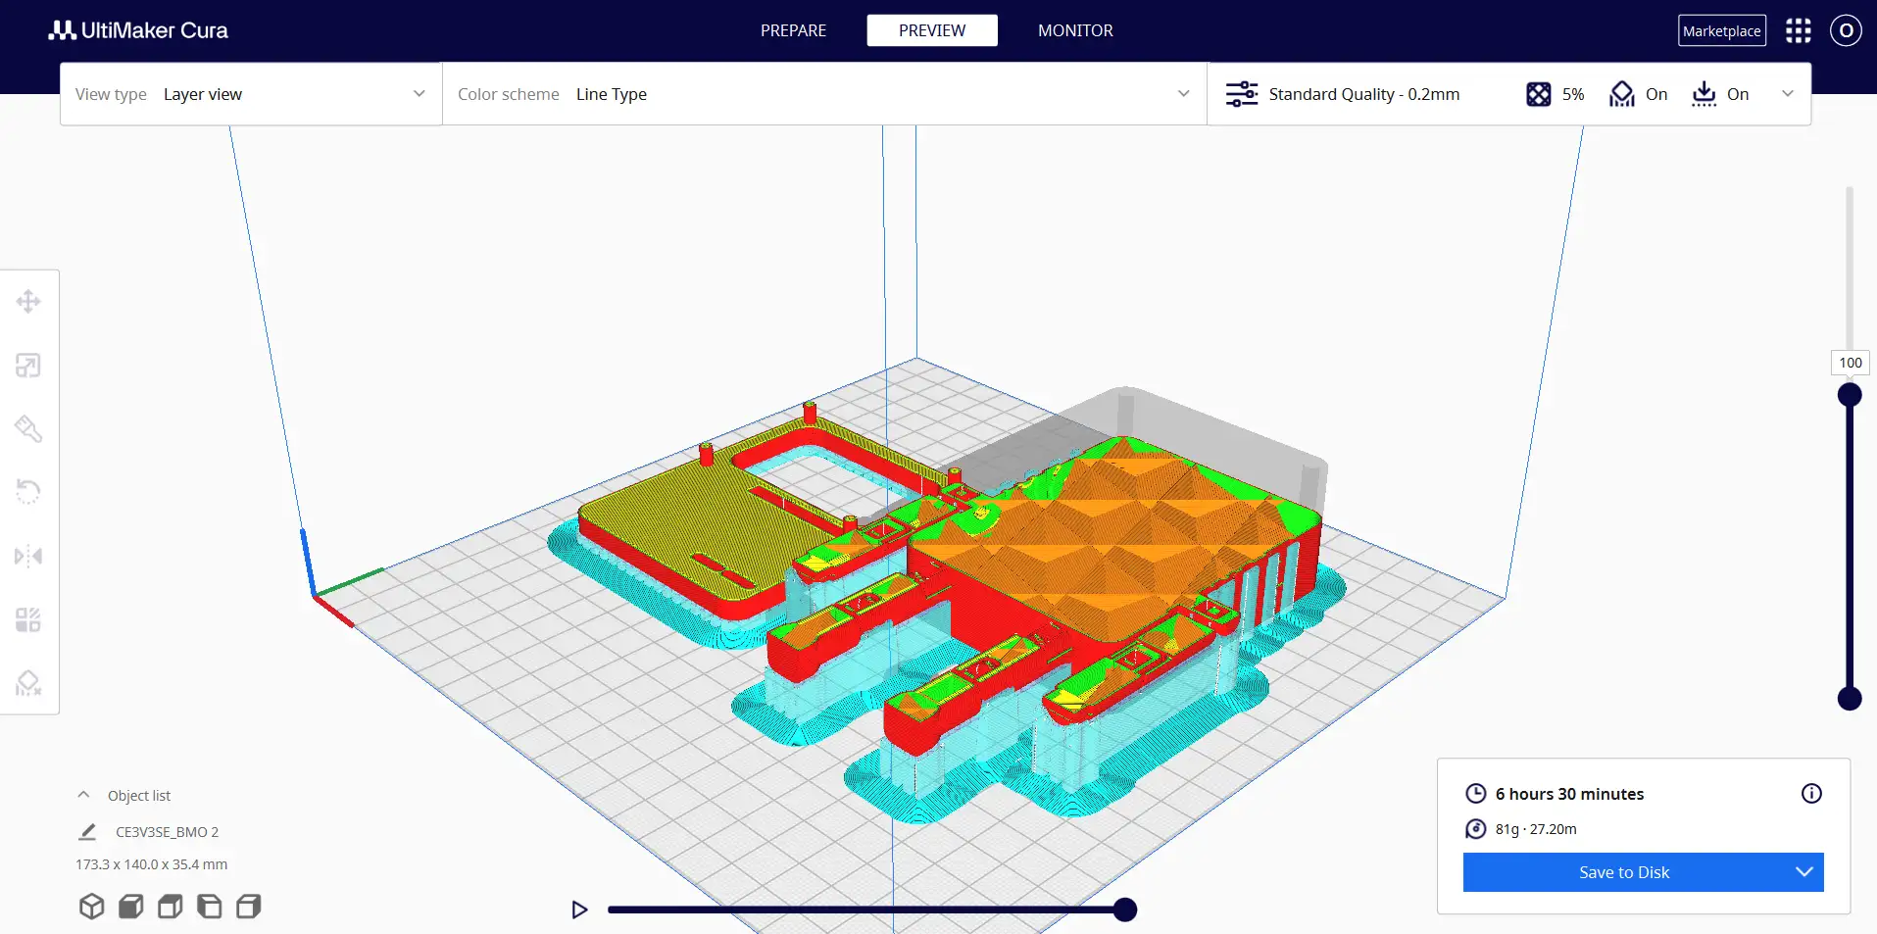Edit the CE3V3SE_BMO 2 object name
The width and height of the screenshot is (1877, 934).
pos(87,832)
